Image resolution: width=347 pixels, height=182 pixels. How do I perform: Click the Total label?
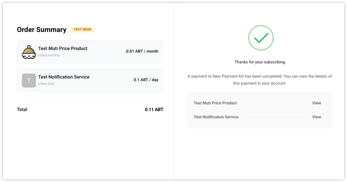click(22, 110)
